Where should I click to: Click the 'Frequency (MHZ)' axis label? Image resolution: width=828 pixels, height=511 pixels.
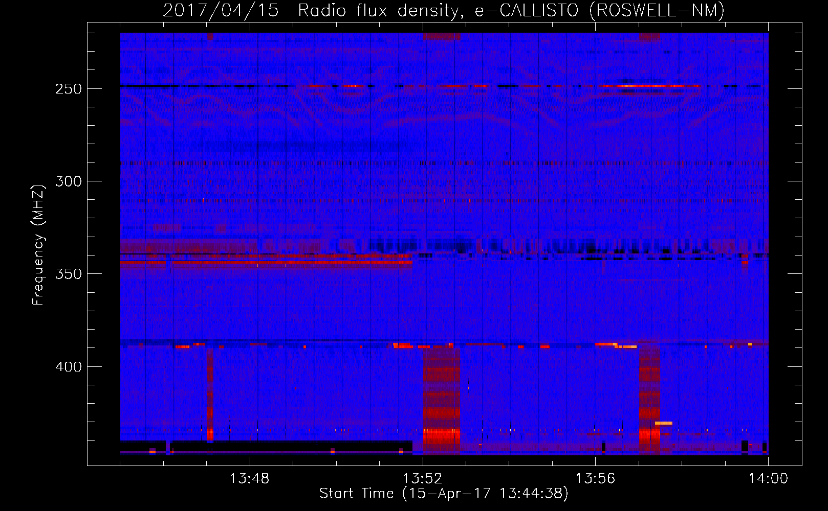click(x=38, y=245)
